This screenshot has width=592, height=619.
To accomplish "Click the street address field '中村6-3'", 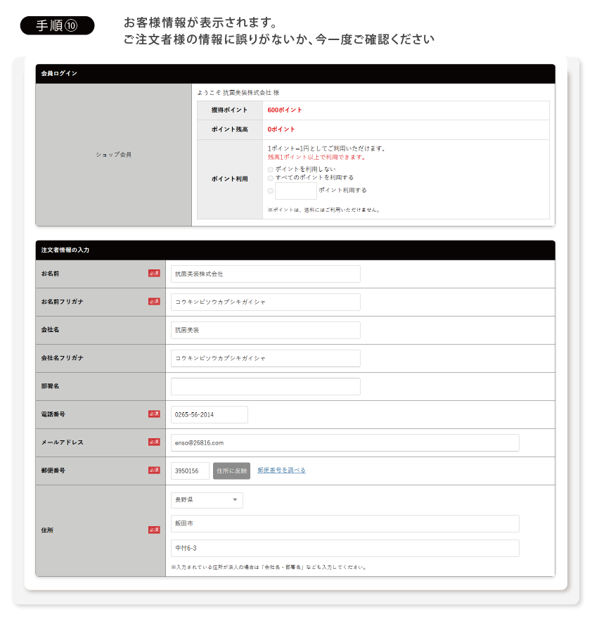I will coord(345,548).
